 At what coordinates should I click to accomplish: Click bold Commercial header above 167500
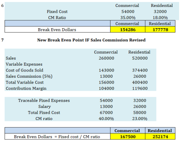[x=127, y=131]
